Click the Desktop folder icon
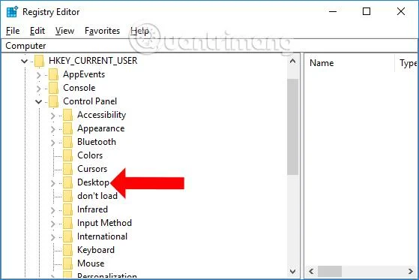Screen dimensions: 419x280 67,182
